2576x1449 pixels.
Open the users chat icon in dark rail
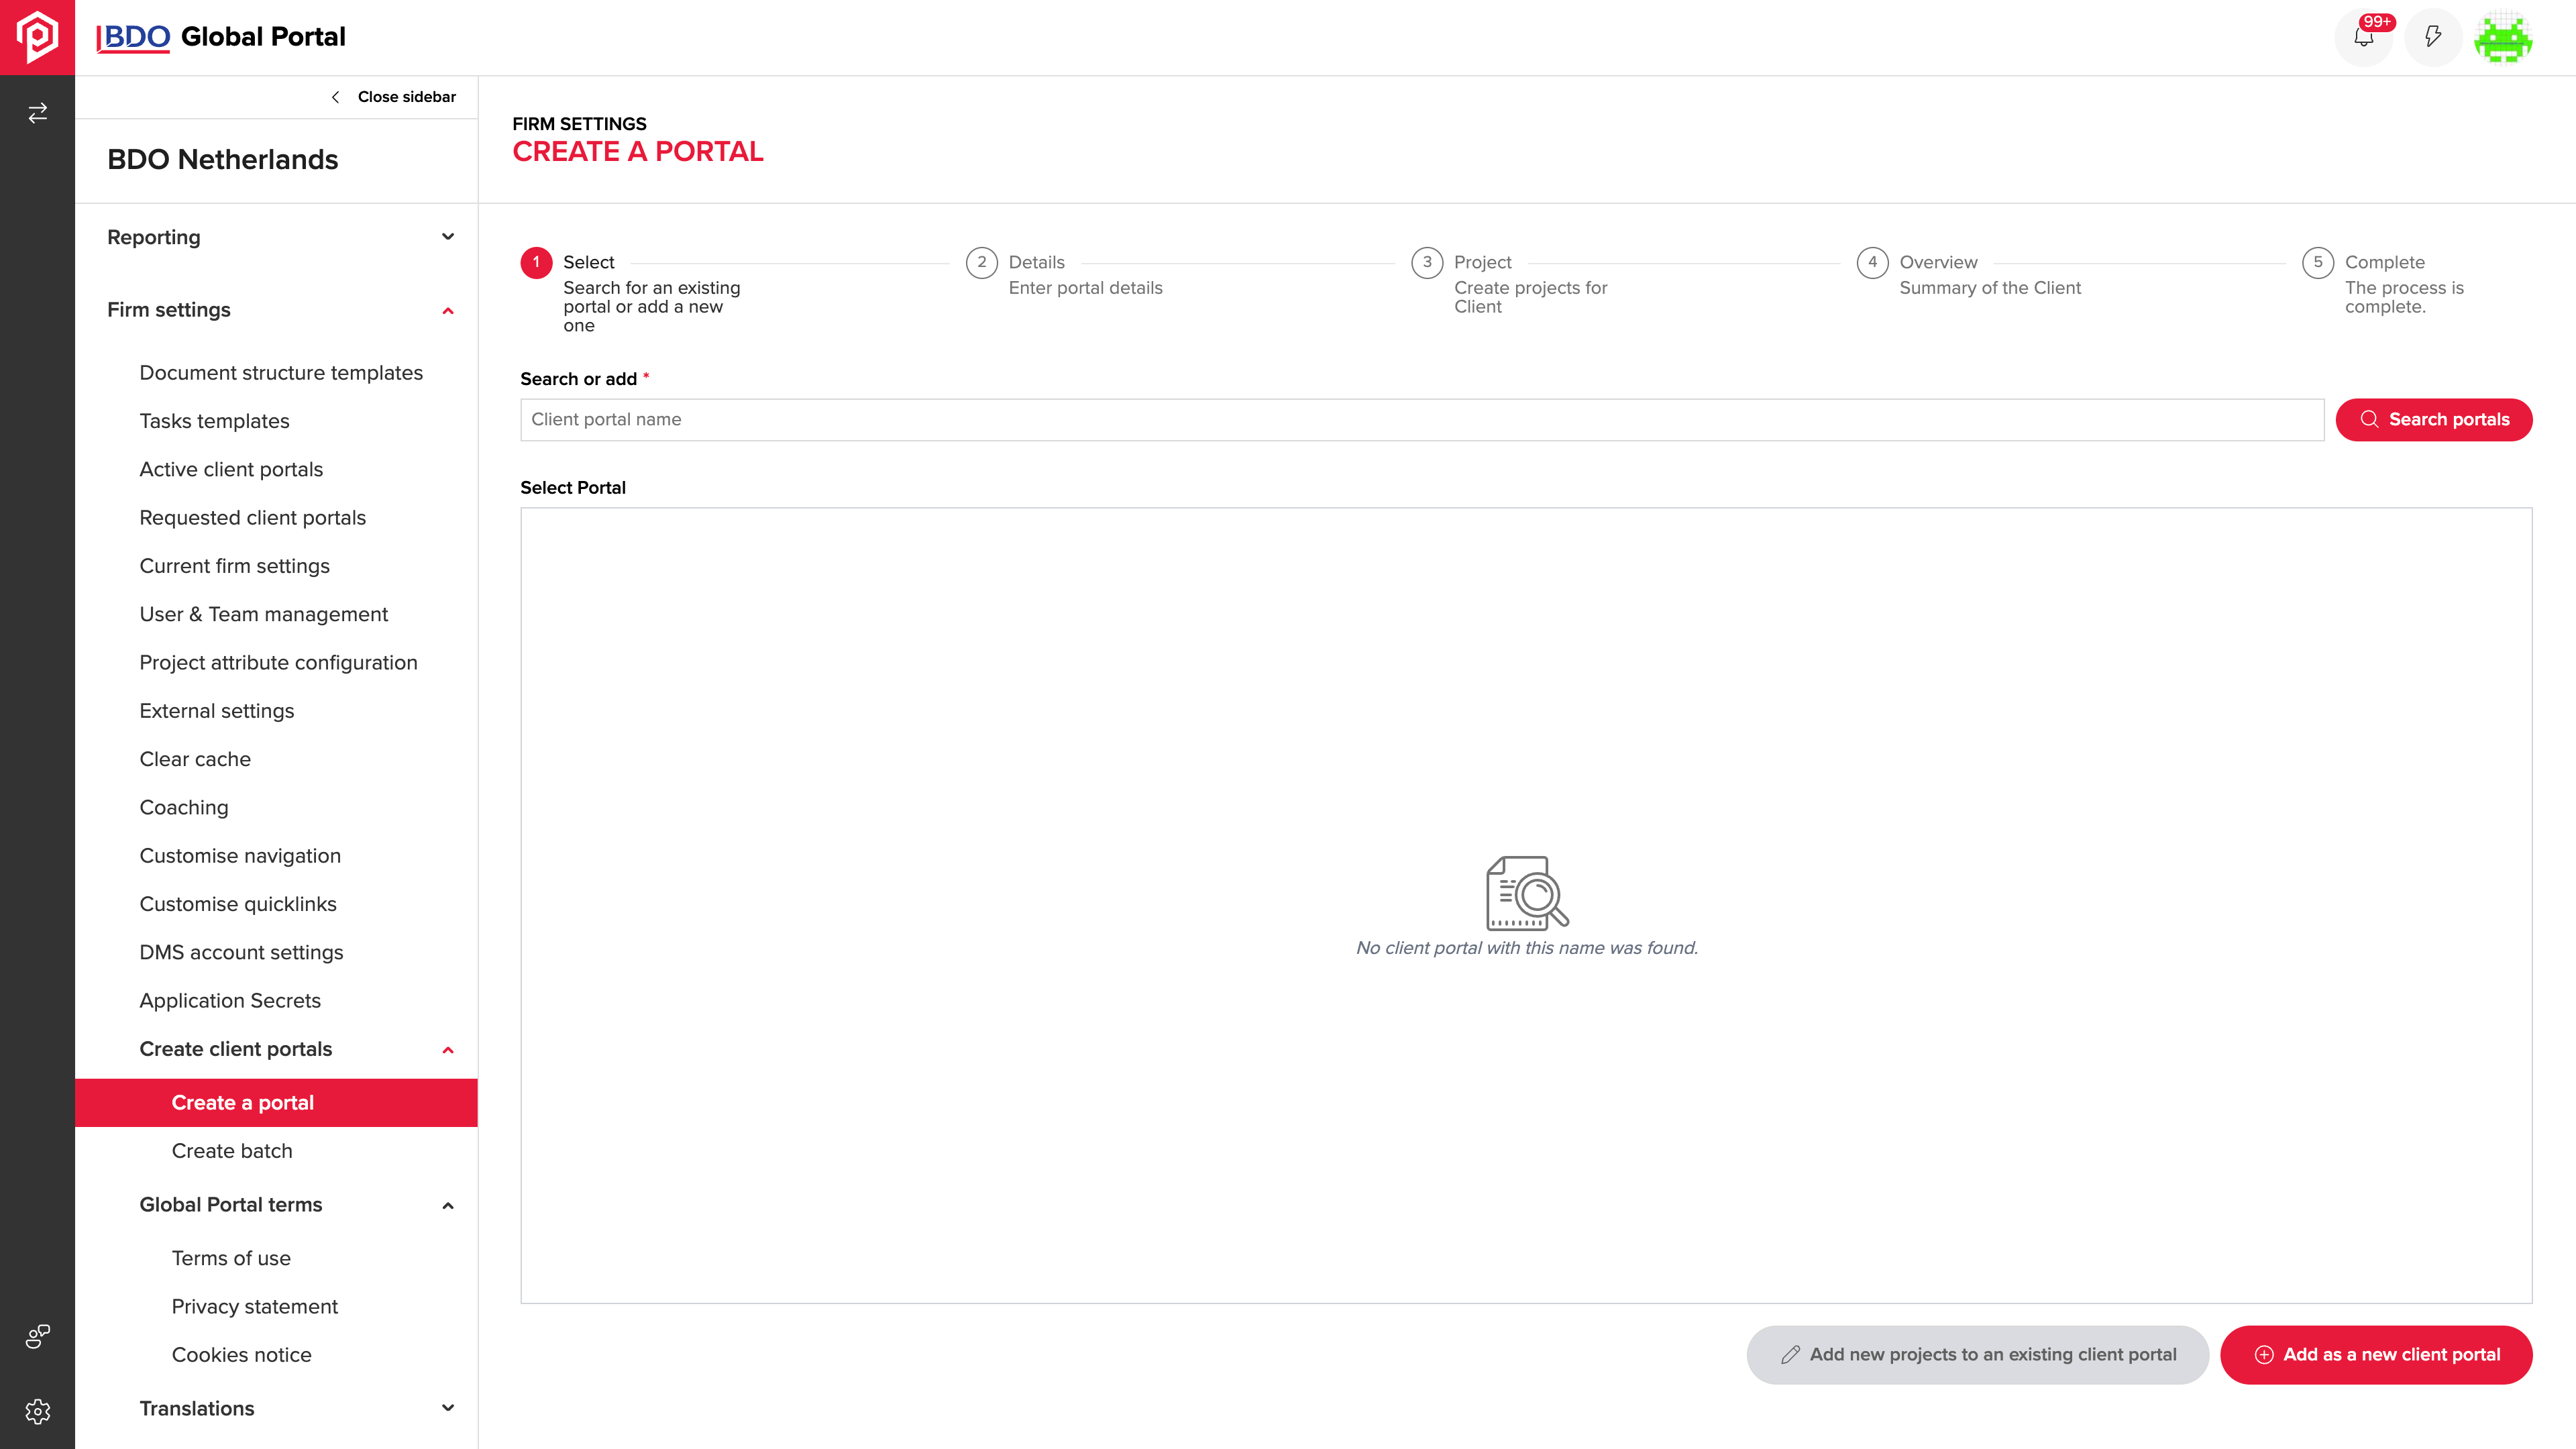pos(37,1336)
